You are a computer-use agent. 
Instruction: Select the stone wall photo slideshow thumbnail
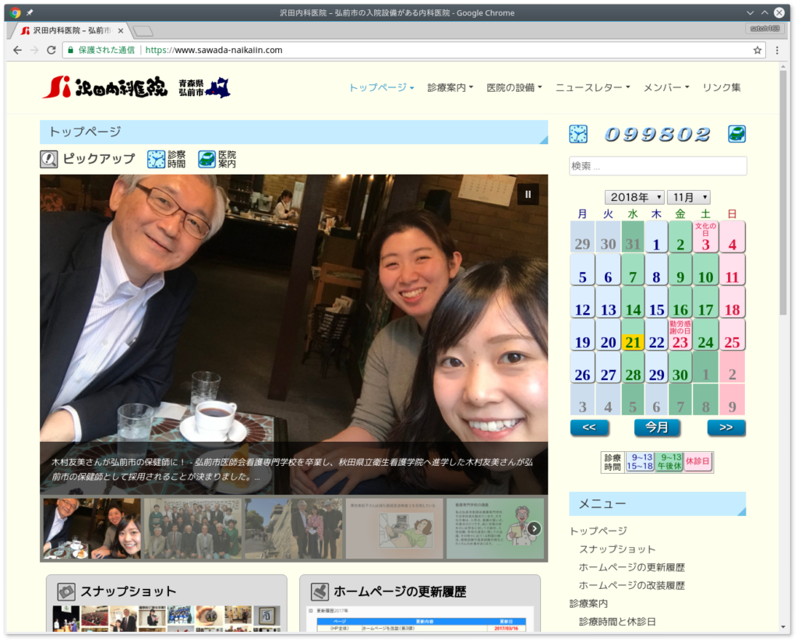pyautogui.click(x=293, y=528)
